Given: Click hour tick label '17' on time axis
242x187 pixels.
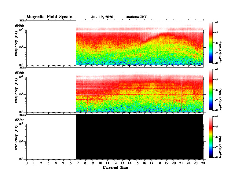Looking at the screenshot, I should click(152, 163).
